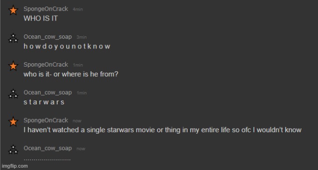Click the SpongeOnCrack username above the starwars movie comment

point(46,121)
